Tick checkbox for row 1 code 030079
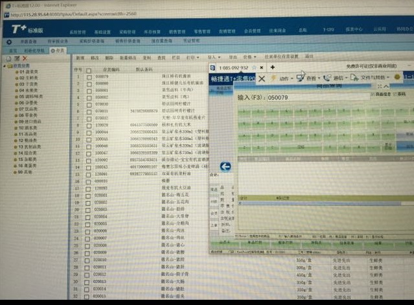Screen dimensions: 414x305 click(89, 77)
